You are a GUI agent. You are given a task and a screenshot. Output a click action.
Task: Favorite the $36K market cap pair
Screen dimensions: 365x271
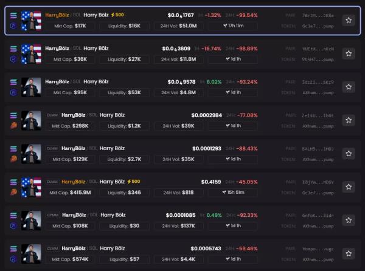pos(348,53)
